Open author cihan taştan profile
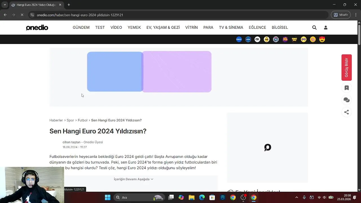This screenshot has width=361, height=203. point(71,142)
